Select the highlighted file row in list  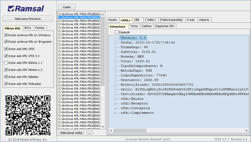pyautogui.click(x=79, y=17)
